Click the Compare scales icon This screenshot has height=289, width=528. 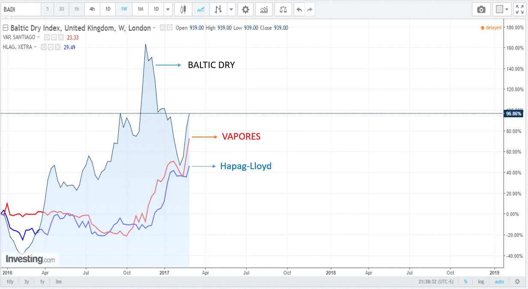point(283,9)
